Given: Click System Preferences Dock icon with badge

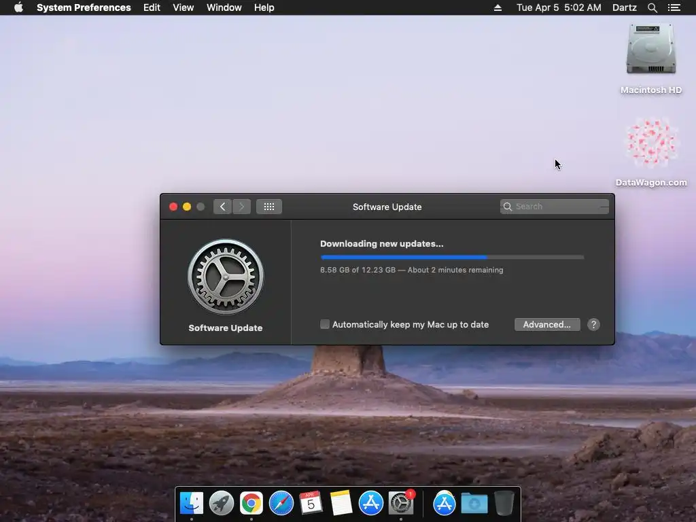Looking at the screenshot, I should click(x=401, y=503).
